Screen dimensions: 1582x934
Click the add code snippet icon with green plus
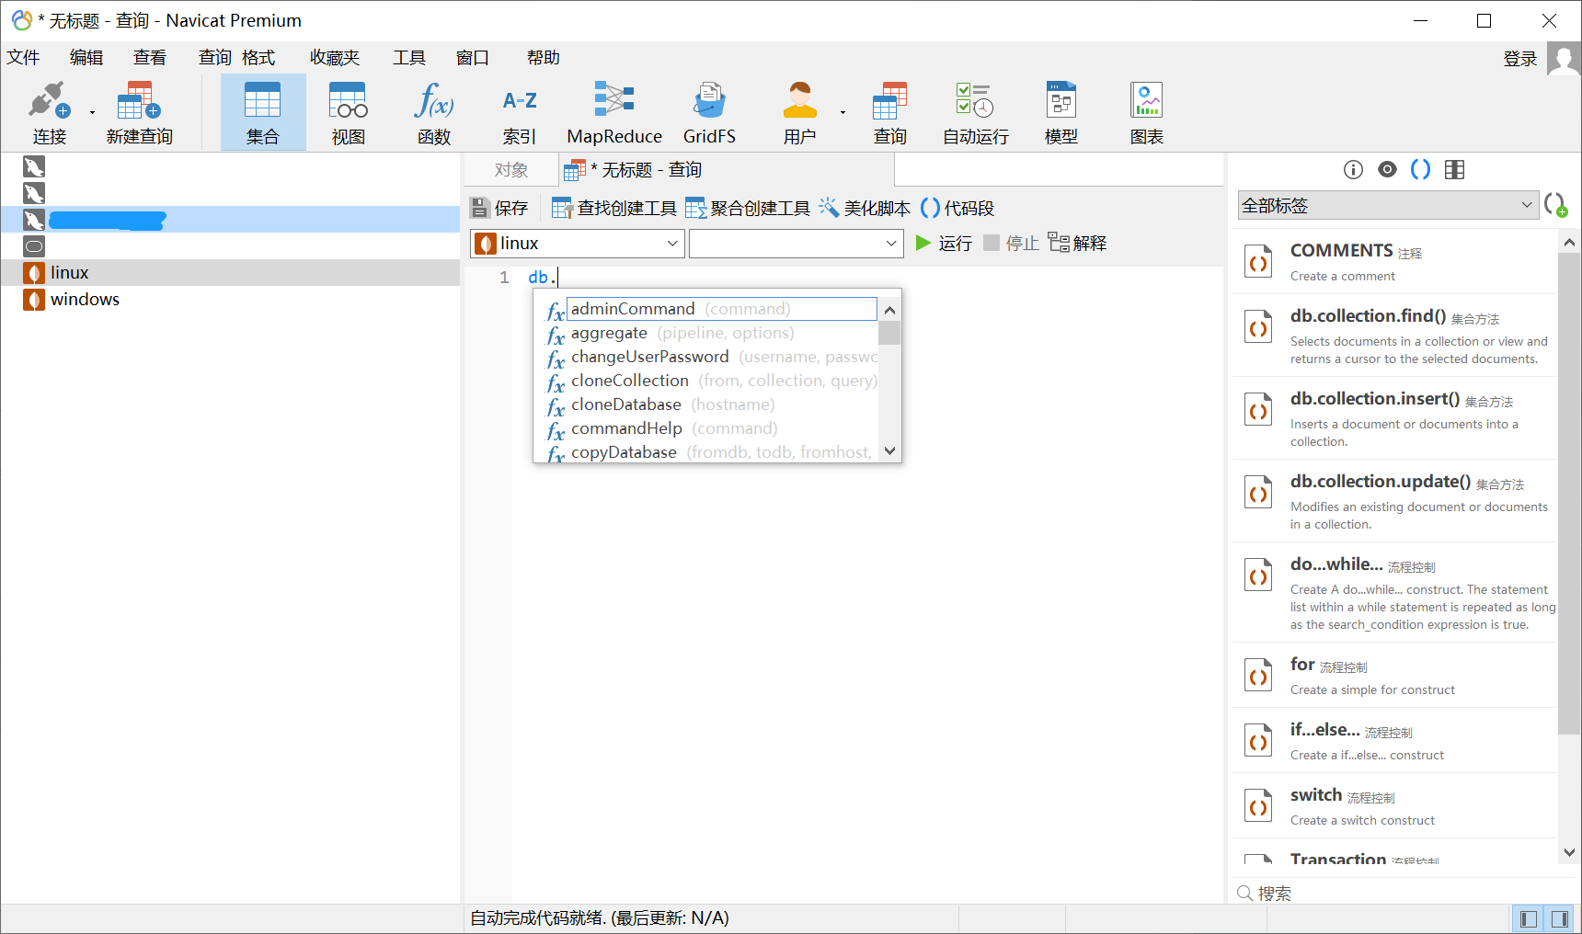(1556, 205)
